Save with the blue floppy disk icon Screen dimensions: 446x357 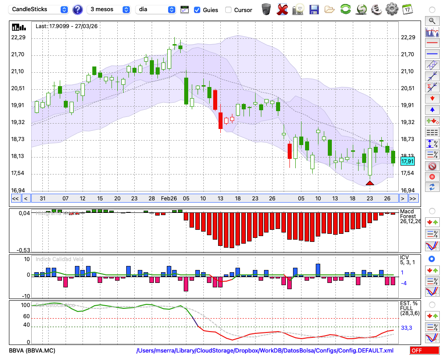click(314, 9)
